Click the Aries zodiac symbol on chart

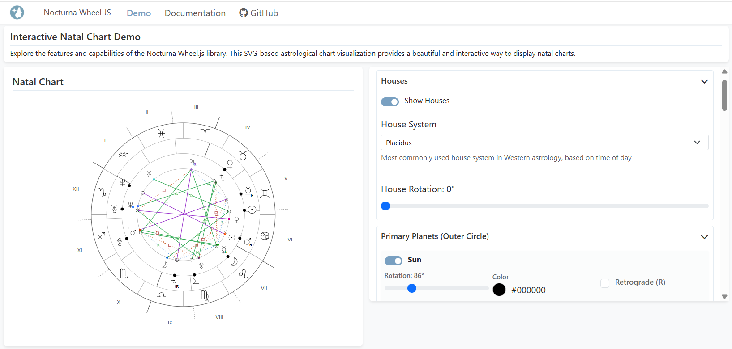click(205, 133)
